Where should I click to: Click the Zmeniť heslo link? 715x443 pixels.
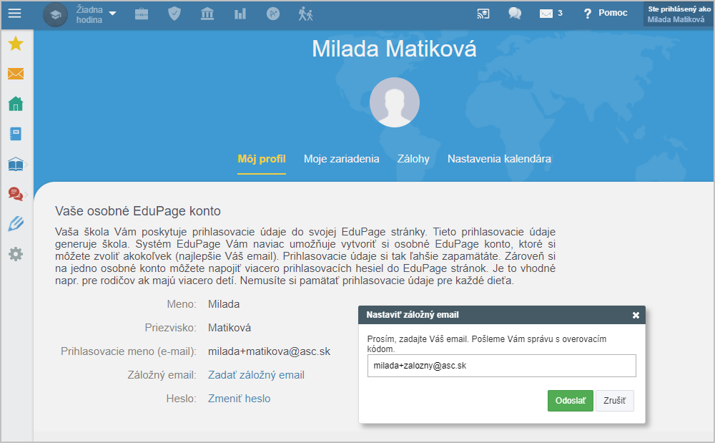[x=240, y=399]
